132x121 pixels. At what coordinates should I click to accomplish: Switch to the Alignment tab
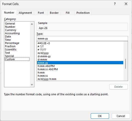click(x=25, y=13)
